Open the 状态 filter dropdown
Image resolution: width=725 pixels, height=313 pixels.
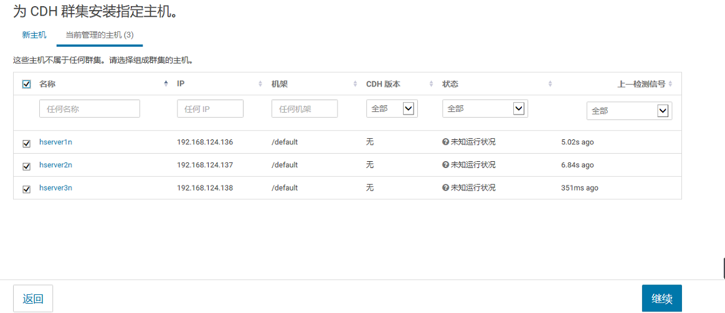(485, 108)
